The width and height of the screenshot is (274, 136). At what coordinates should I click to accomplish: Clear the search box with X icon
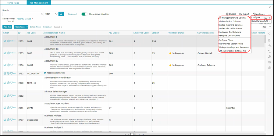[x=42, y=14]
